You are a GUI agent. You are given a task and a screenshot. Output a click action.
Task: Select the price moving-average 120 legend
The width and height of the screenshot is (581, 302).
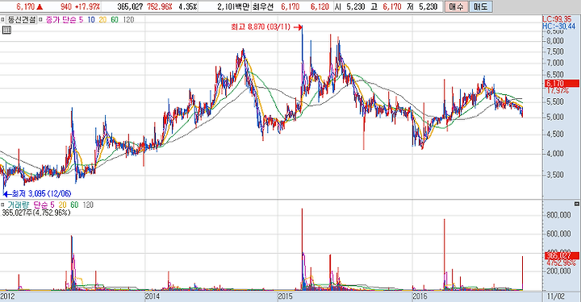[x=128, y=20]
